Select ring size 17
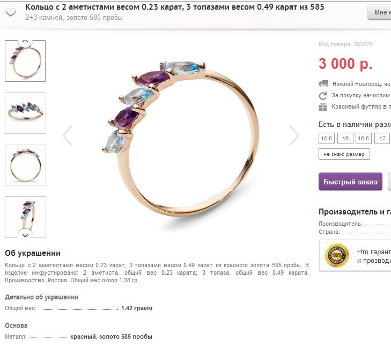 [382, 138]
